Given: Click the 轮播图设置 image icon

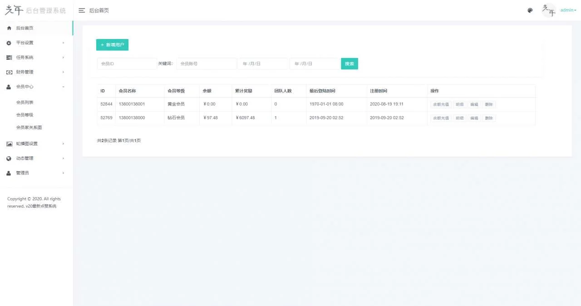Looking at the screenshot, I should [9, 144].
